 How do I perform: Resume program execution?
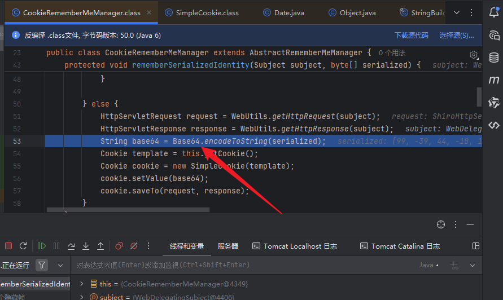point(42,246)
